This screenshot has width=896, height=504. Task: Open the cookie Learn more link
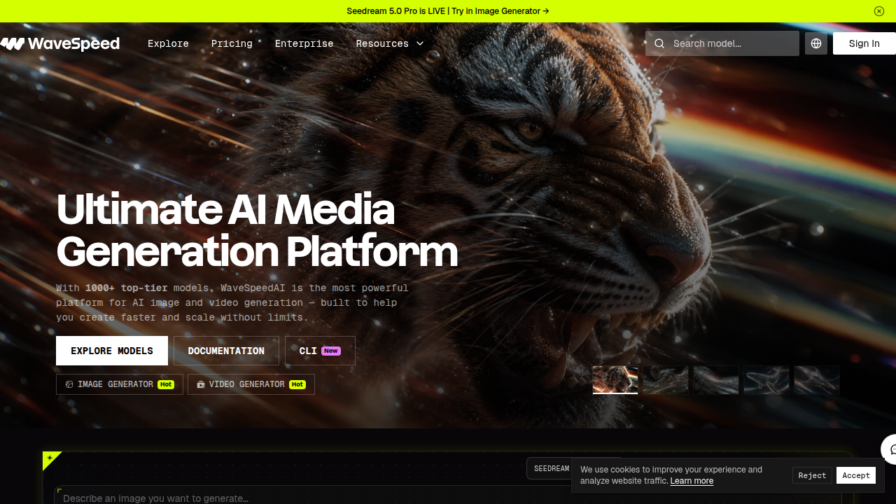(692, 481)
